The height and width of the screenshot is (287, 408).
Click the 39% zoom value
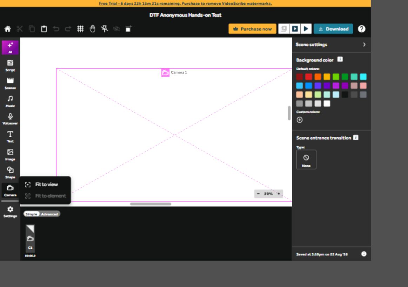(x=268, y=194)
